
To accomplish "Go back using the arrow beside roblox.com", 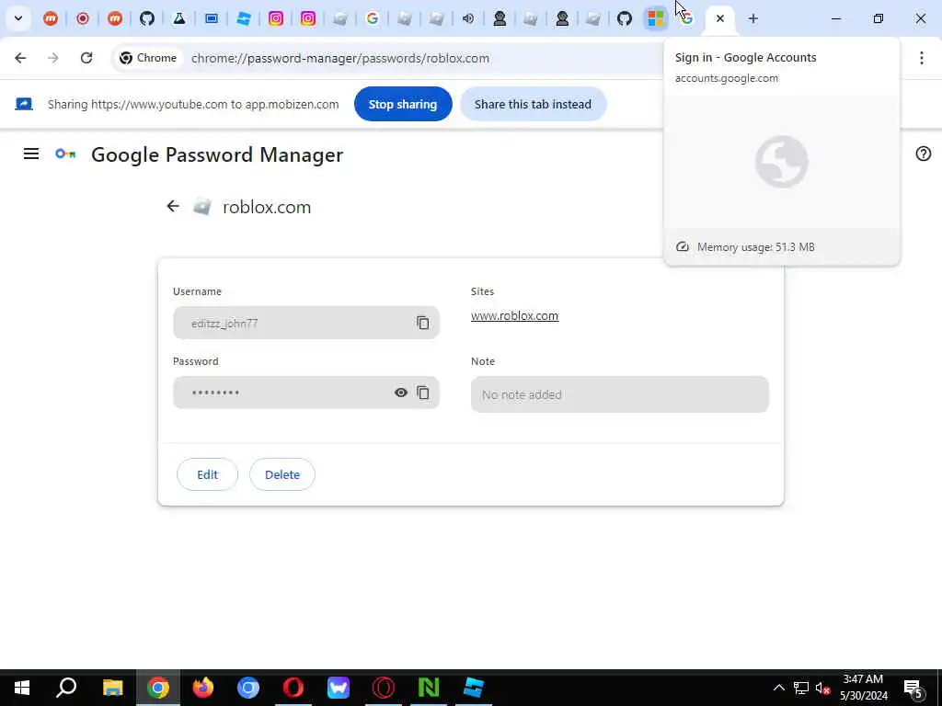I will click(173, 207).
